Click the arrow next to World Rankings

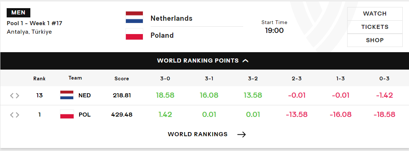(242, 134)
